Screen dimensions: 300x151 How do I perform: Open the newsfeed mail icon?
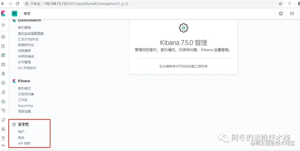[x=292, y=14]
